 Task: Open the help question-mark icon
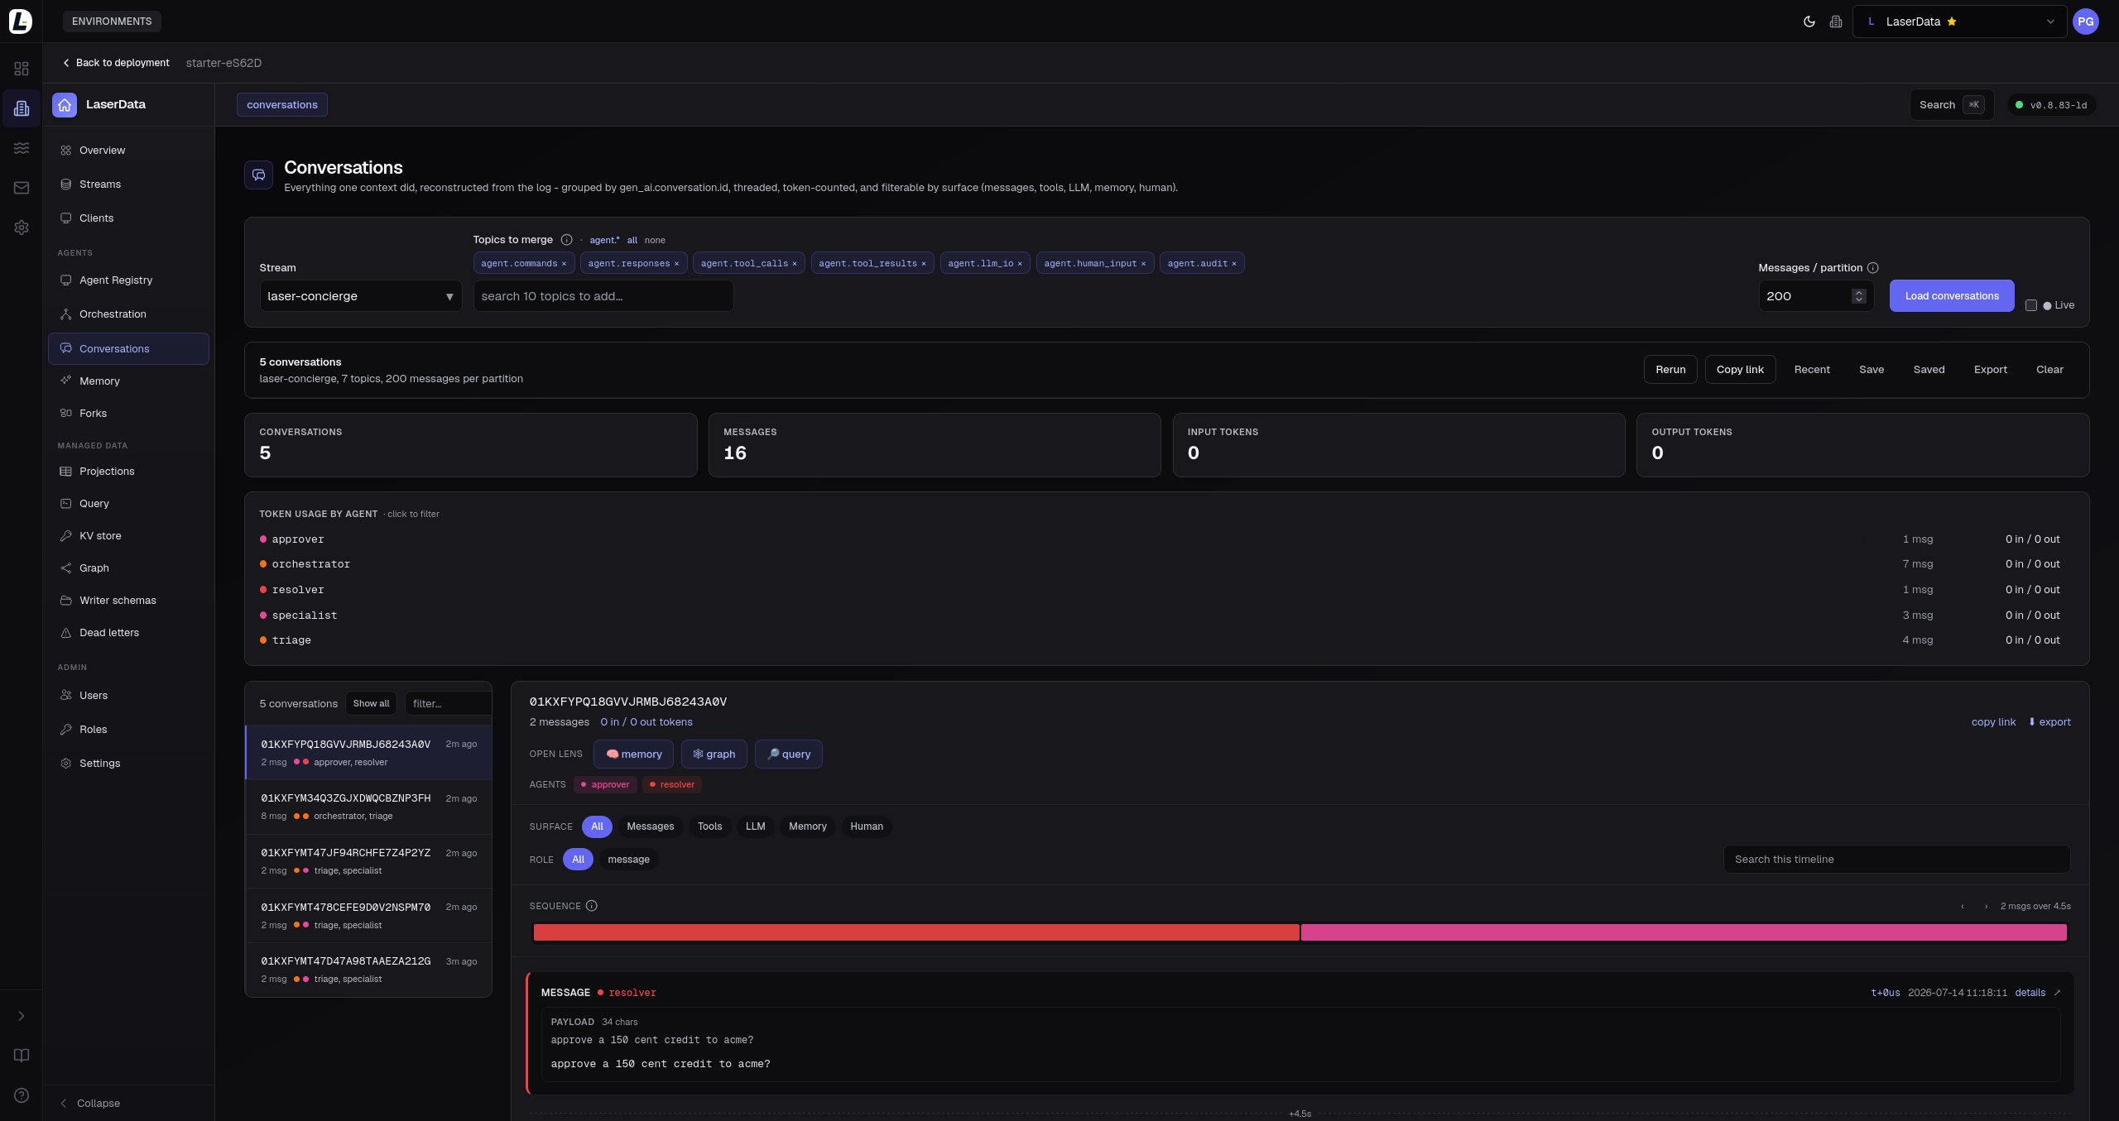pos(22,1095)
